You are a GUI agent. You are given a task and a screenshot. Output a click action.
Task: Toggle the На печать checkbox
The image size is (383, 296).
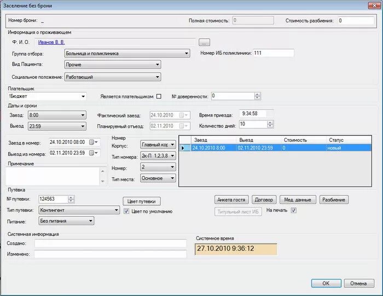coord(294,210)
